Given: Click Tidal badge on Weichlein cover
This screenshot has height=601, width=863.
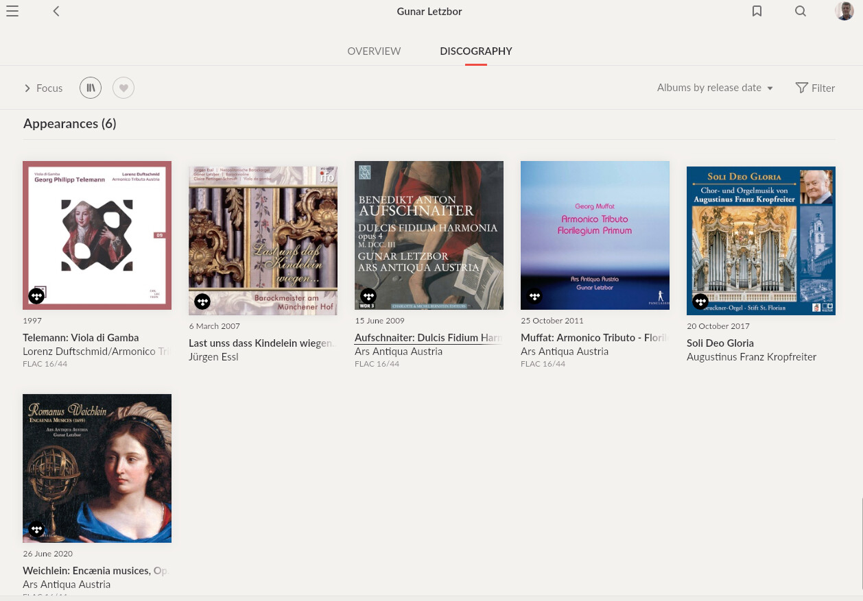Looking at the screenshot, I should (36, 529).
